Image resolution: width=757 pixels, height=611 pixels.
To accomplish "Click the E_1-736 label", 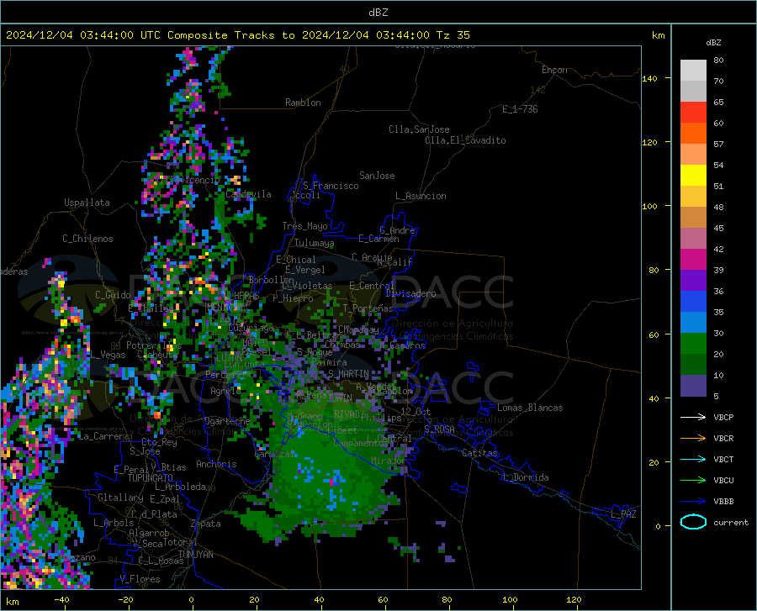I will tap(520, 109).
